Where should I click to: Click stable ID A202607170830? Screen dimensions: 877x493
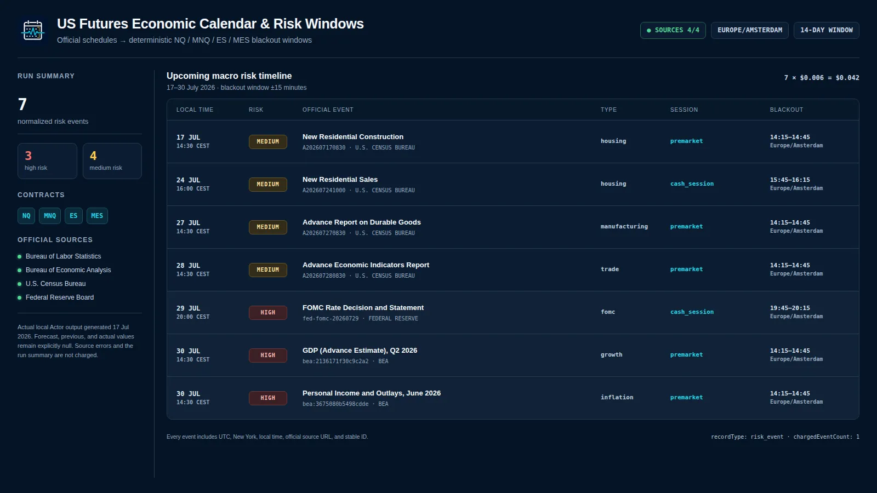[x=324, y=148]
